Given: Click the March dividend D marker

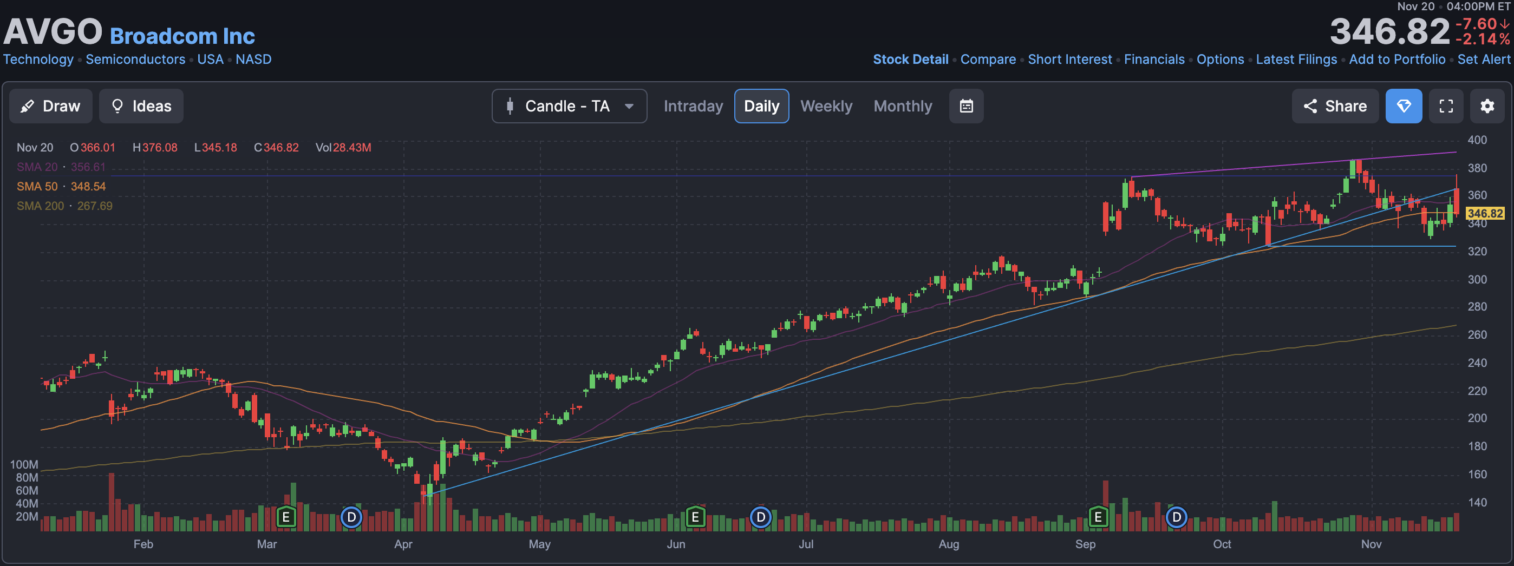Looking at the screenshot, I should click(351, 517).
